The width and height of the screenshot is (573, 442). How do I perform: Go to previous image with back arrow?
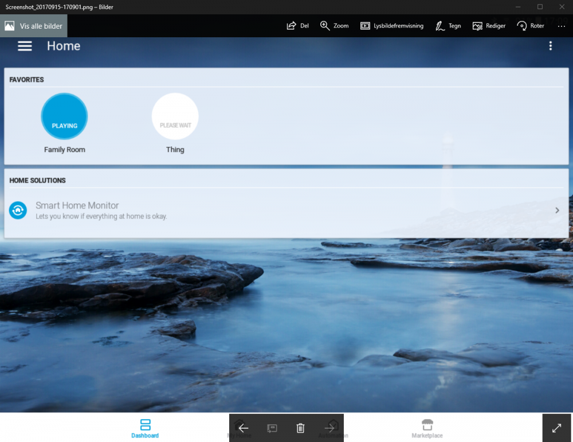(244, 428)
